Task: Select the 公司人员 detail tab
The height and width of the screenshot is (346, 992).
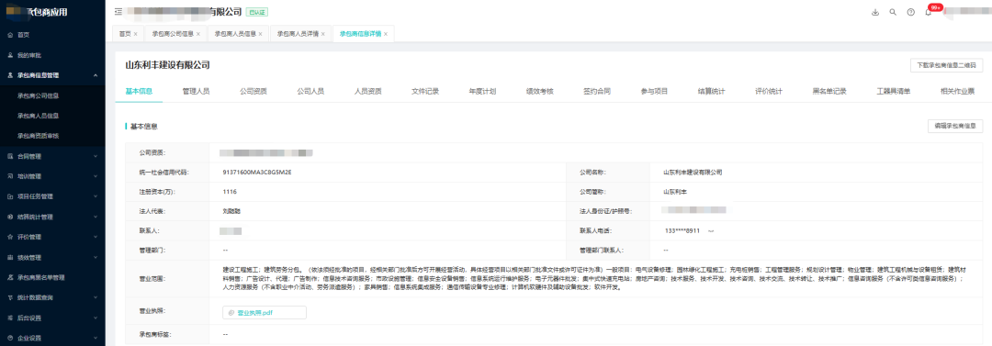Action: (310, 91)
